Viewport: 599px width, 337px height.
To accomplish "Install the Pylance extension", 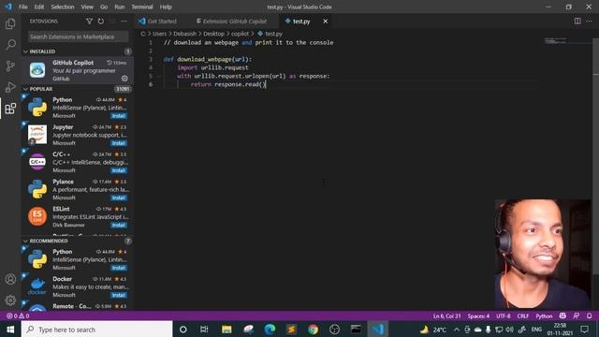I will click(119, 198).
